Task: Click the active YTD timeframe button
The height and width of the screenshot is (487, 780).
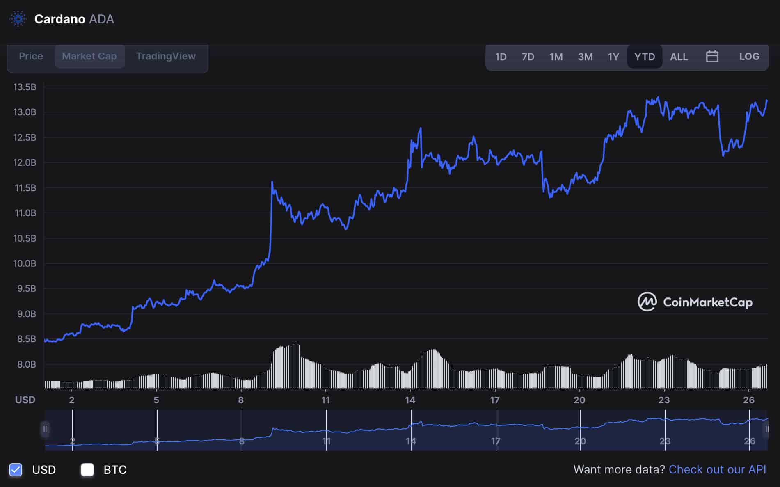Action: click(x=645, y=57)
